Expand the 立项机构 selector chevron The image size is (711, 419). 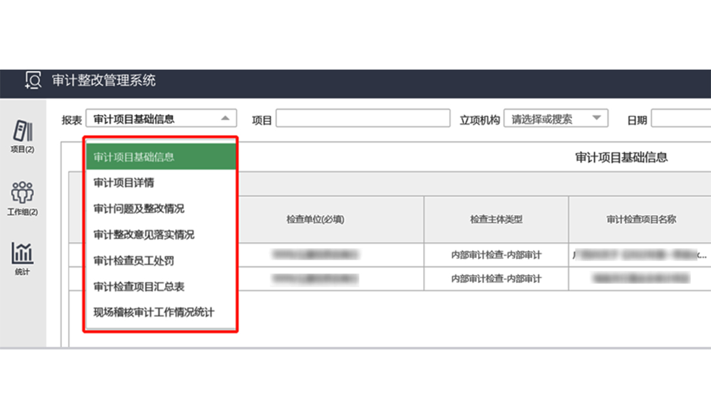(598, 118)
